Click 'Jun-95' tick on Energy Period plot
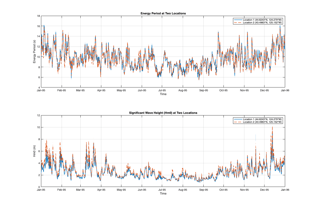 coord(142,90)
